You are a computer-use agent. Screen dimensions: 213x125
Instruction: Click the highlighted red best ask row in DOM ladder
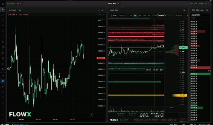pos(200,68)
